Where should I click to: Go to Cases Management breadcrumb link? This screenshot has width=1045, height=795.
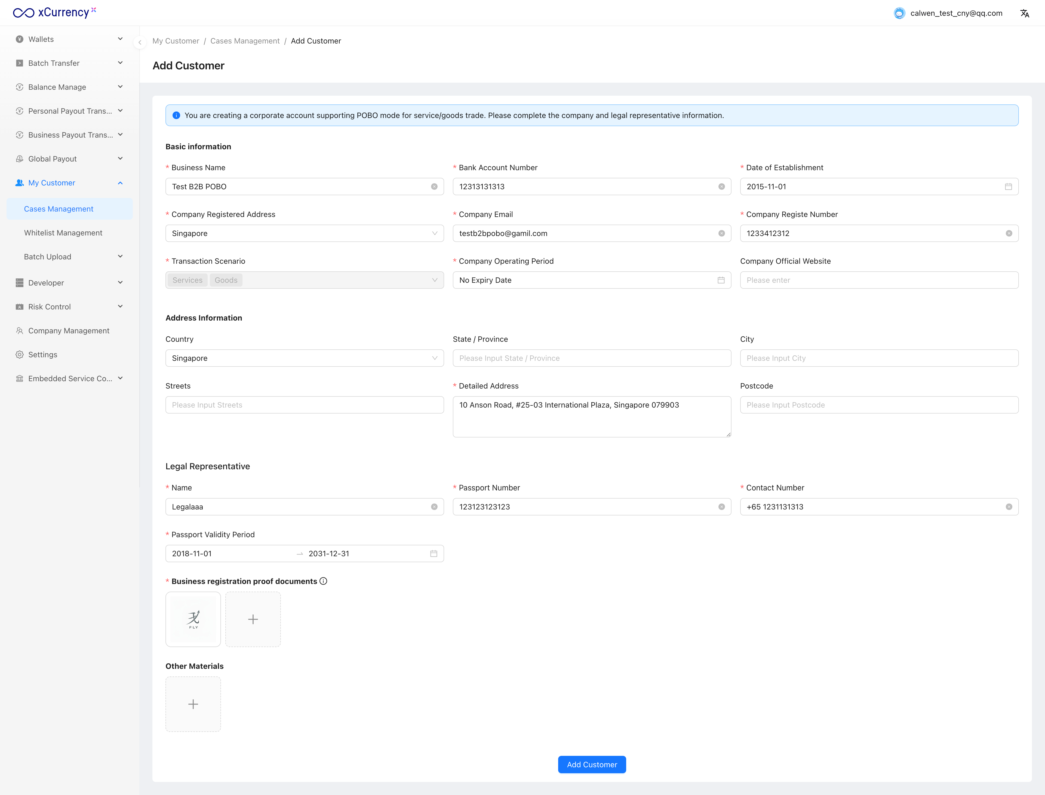[244, 41]
